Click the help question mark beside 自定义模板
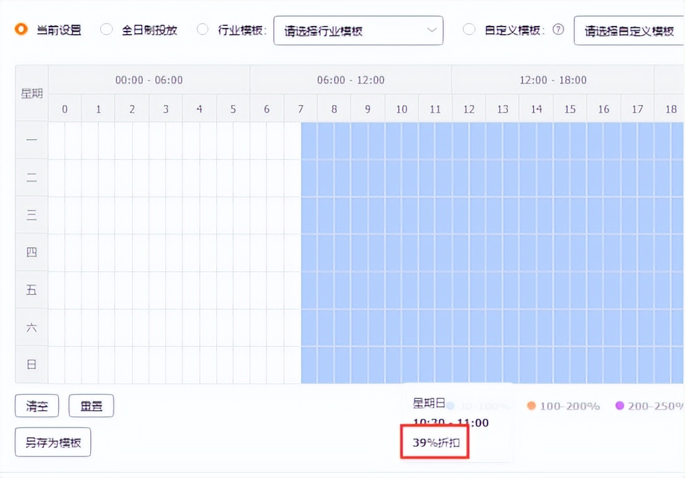 pos(558,28)
